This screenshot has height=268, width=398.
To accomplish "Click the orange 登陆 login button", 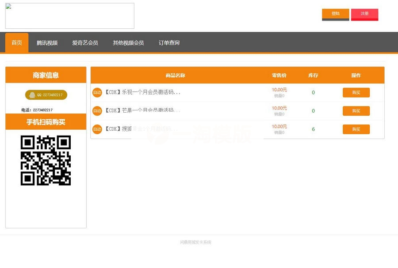I will point(335,14).
